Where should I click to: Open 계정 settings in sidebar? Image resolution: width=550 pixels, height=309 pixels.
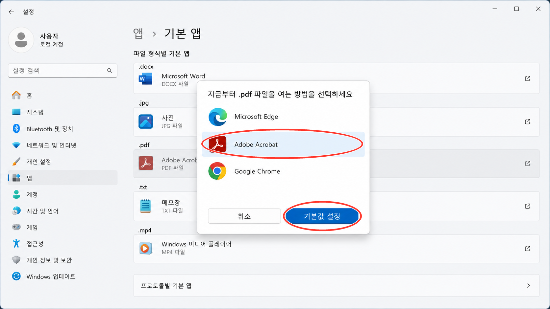point(63,194)
